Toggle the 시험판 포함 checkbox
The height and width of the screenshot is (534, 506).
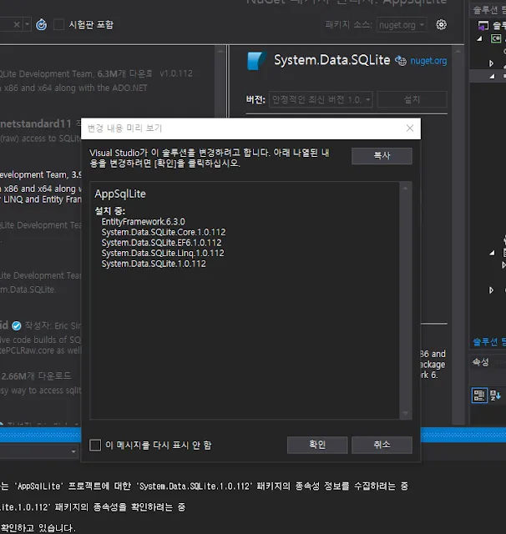click(58, 24)
